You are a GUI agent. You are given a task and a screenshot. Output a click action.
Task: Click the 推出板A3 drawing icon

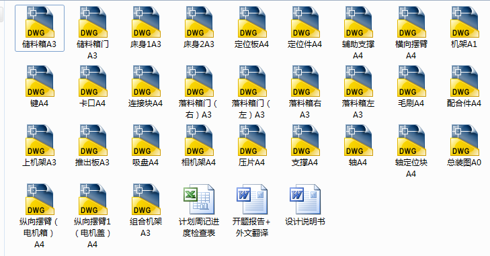click(93, 140)
